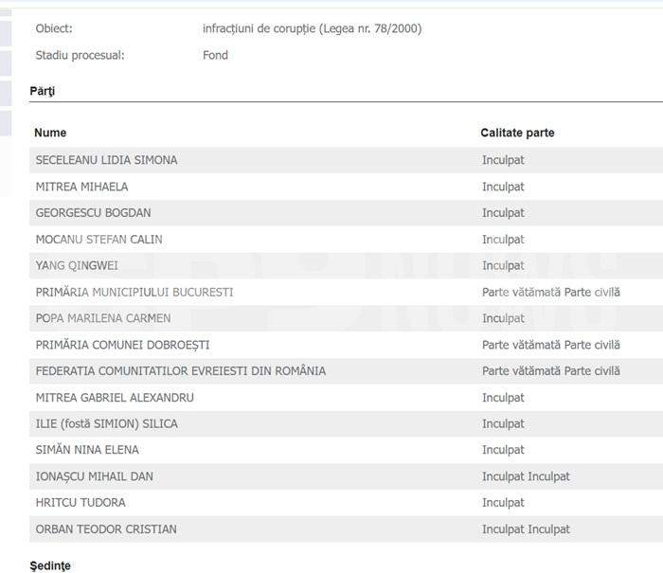Image resolution: width=663 pixels, height=573 pixels.
Task: Select the MITREA MIHAELA entry
Action: tap(81, 187)
